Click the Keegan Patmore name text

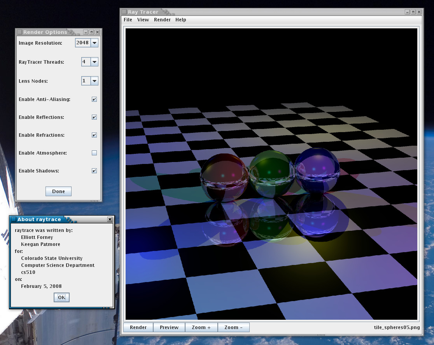[x=40, y=244]
